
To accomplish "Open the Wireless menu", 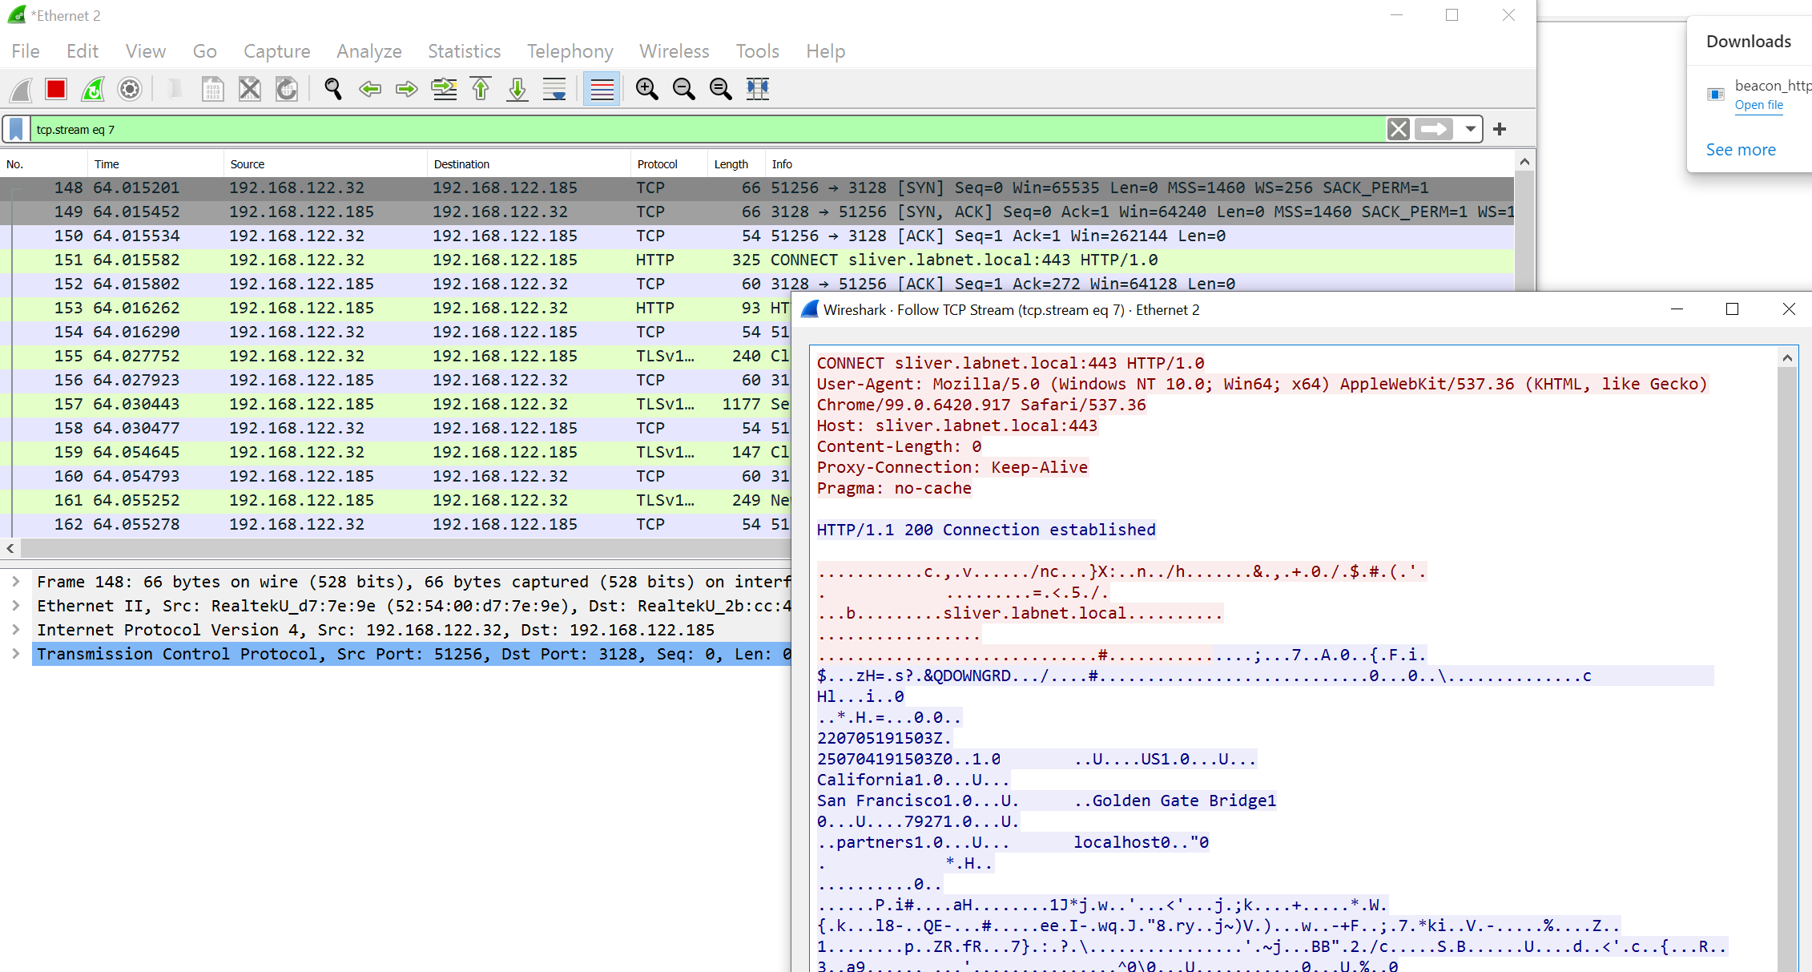I will click(x=674, y=51).
